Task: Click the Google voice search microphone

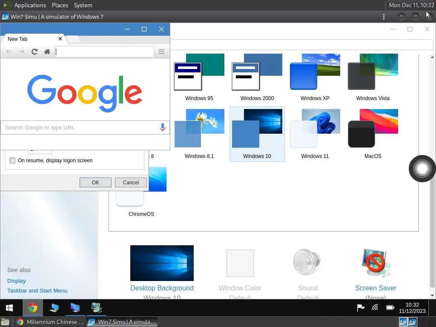Action: pyautogui.click(x=163, y=127)
